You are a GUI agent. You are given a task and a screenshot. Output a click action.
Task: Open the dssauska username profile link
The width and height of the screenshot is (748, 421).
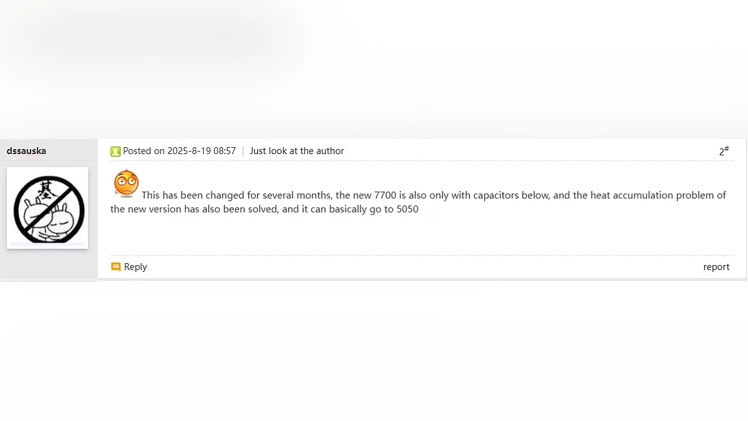pos(26,151)
